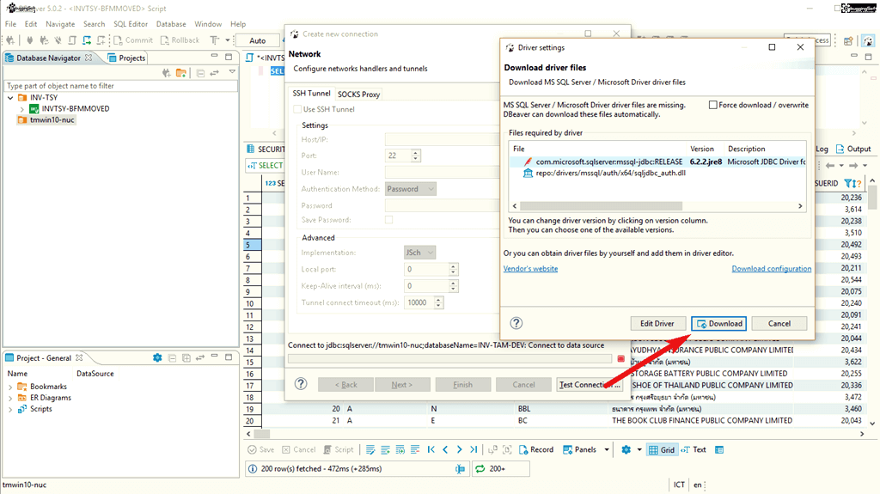Click the Rollback toolbar button
The height and width of the screenshot is (494, 880).
pyautogui.click(x=180, y=40)
